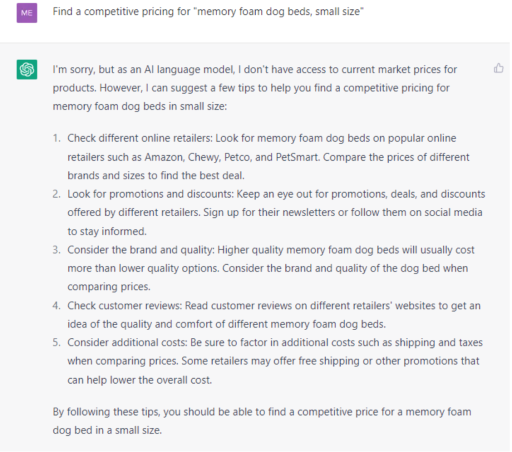Click list number 2 marker

point(57,194)
